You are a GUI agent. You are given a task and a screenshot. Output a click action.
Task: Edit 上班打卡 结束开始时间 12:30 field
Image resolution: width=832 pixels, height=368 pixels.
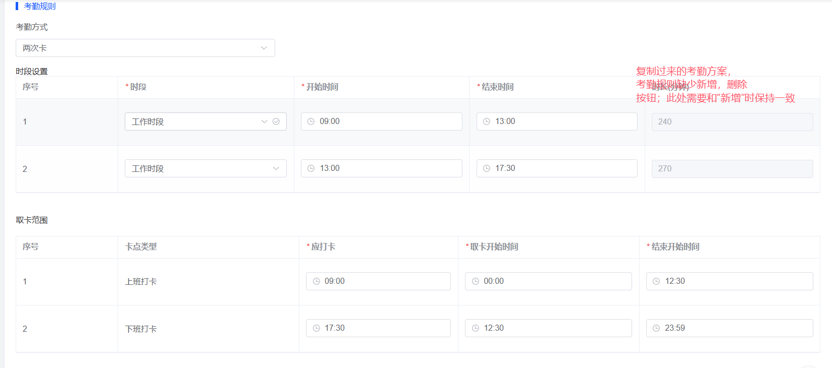tap(730, 281)
